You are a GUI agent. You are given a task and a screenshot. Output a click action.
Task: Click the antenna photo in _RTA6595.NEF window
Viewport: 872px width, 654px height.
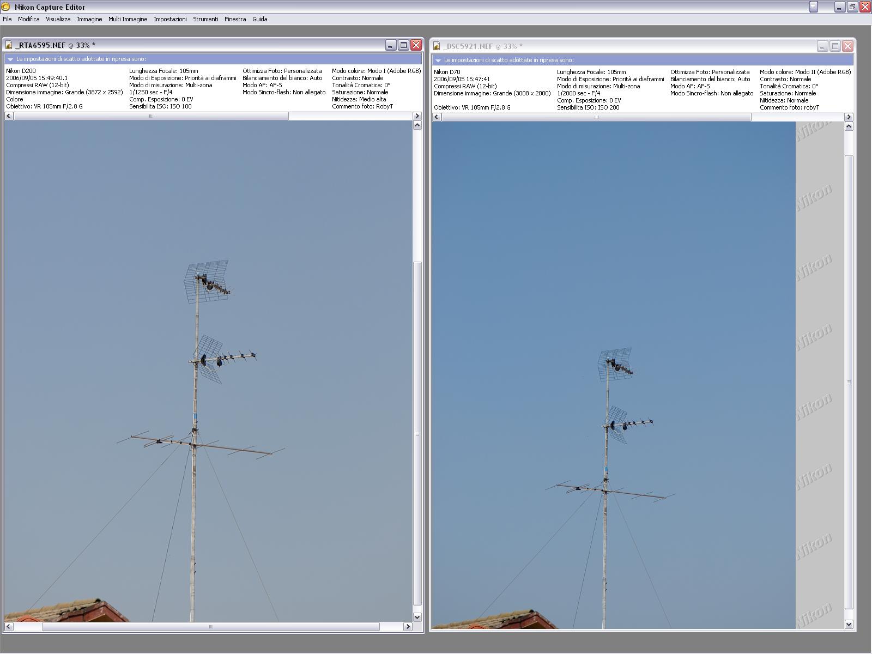[208, 371]
